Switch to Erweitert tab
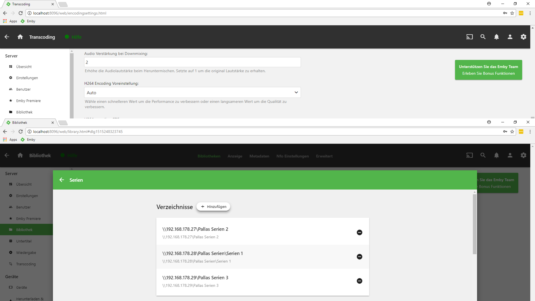The width and height of the screenshot is (535, 301). pos(324,156)
